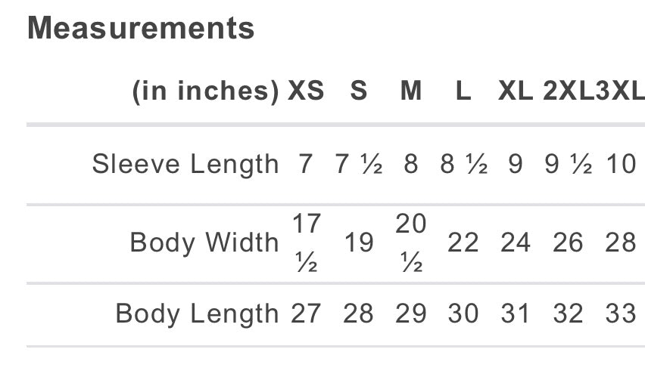The width and height of the screenshot is (645, 380).
Task: Select the L size column header
Action: [x=463, y=91]
